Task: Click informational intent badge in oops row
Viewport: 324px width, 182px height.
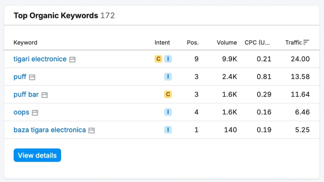Action: coord(168,112)
